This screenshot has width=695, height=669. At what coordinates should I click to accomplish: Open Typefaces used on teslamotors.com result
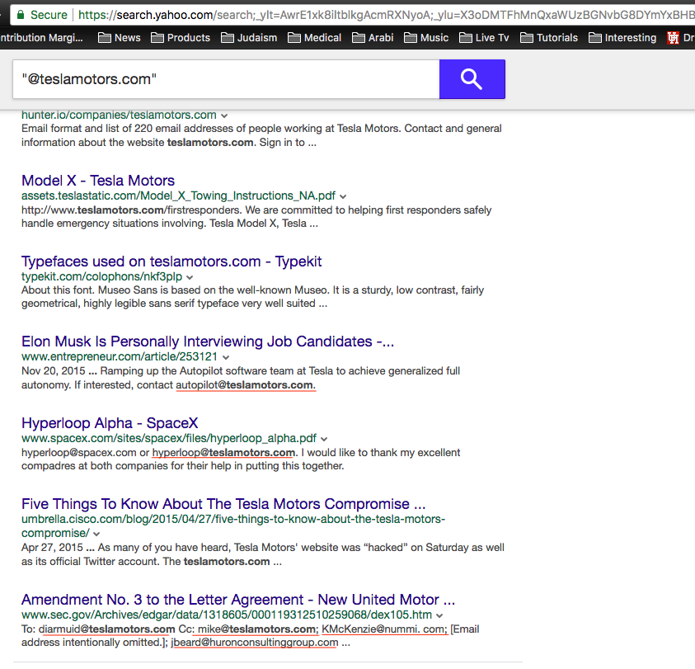click(x=171, y=261)
